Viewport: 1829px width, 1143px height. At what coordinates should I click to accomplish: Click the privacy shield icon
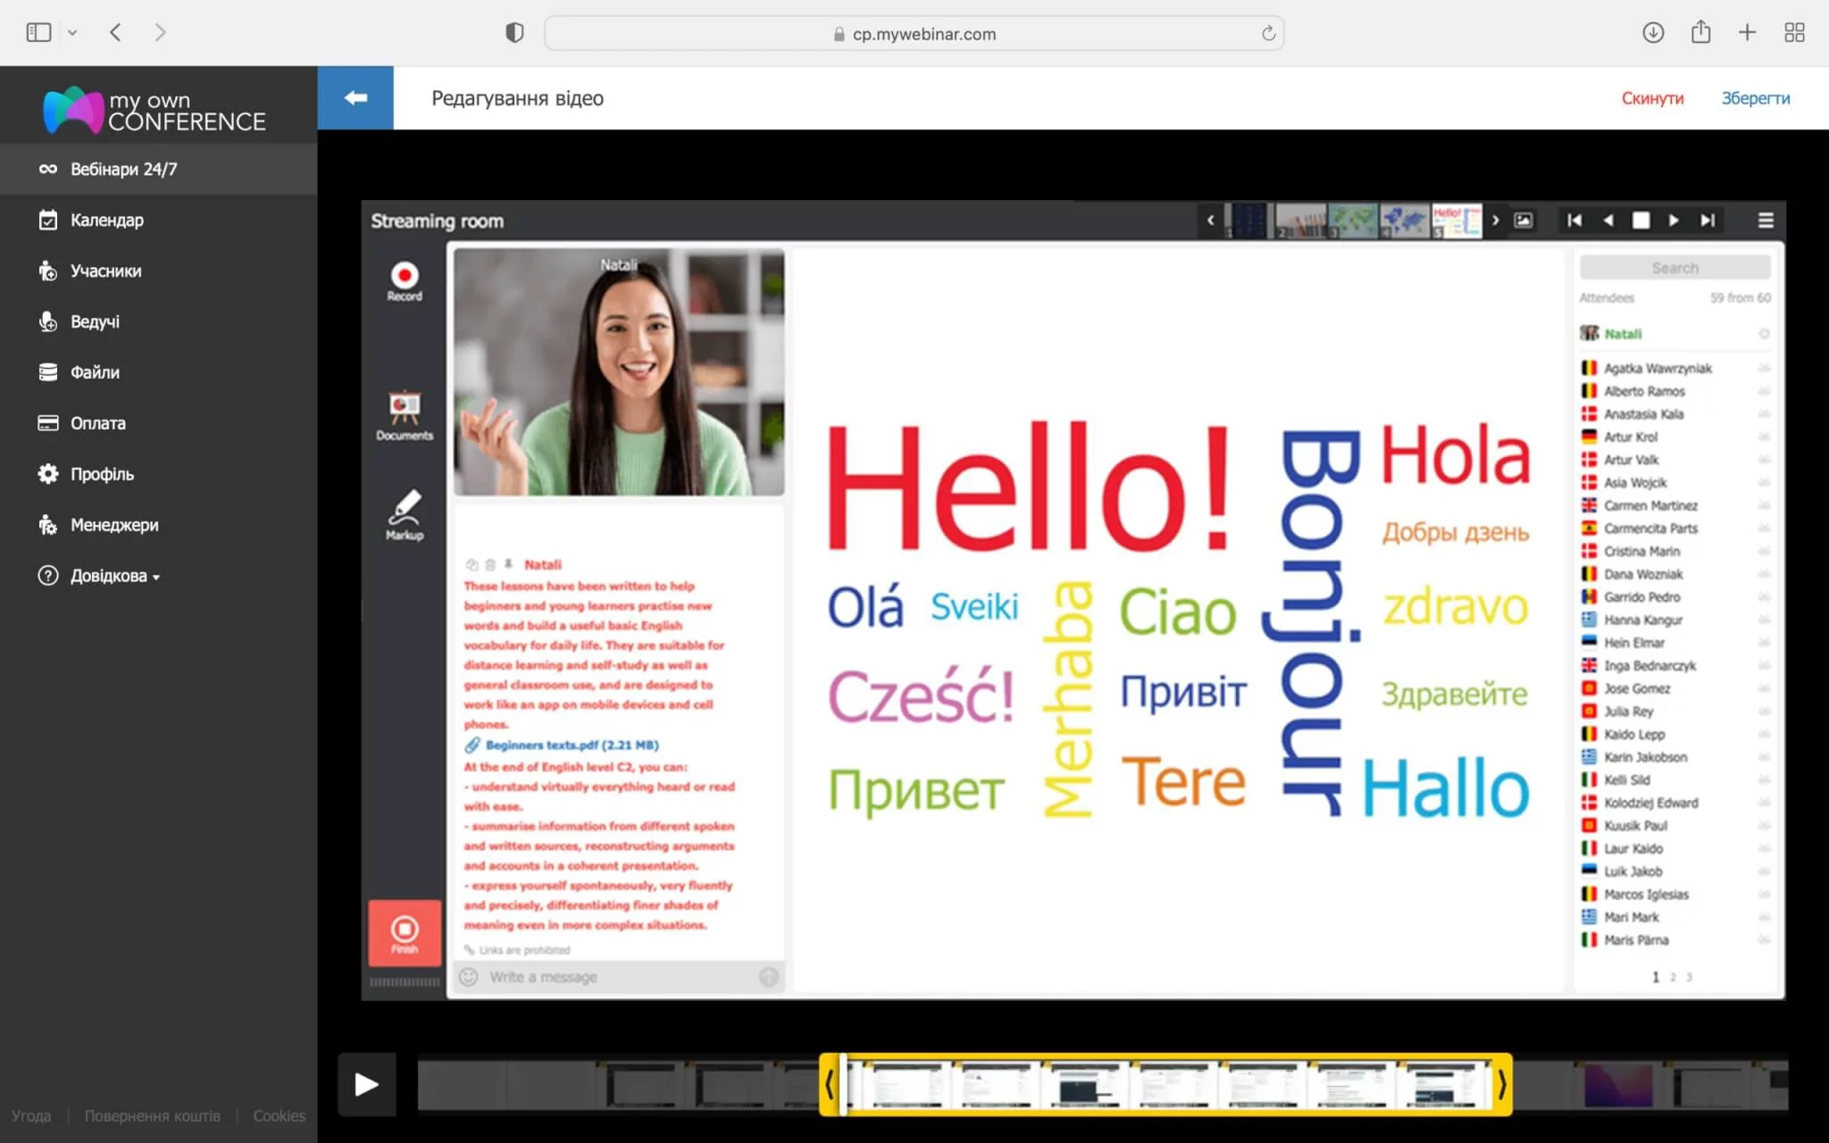[x=514, y=33]
